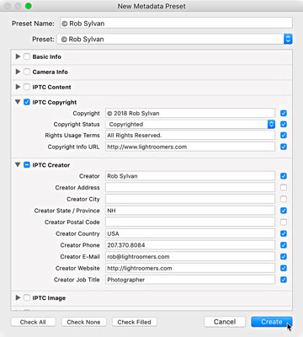This screenshot has height=337, width=303.
Task: Edit the Creator Job Title field
Action: pyautogui.click(x=190, y=280)
